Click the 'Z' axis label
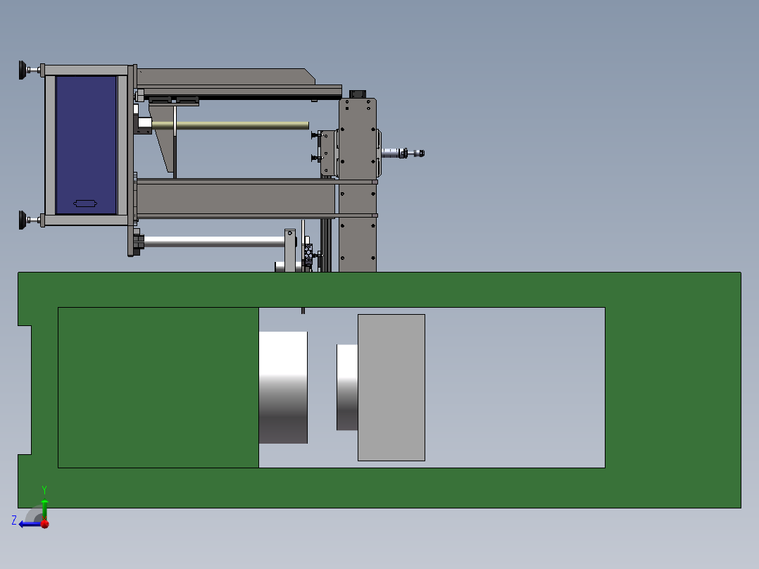Viewport: 759px width, 569px height. coord(14,520)
